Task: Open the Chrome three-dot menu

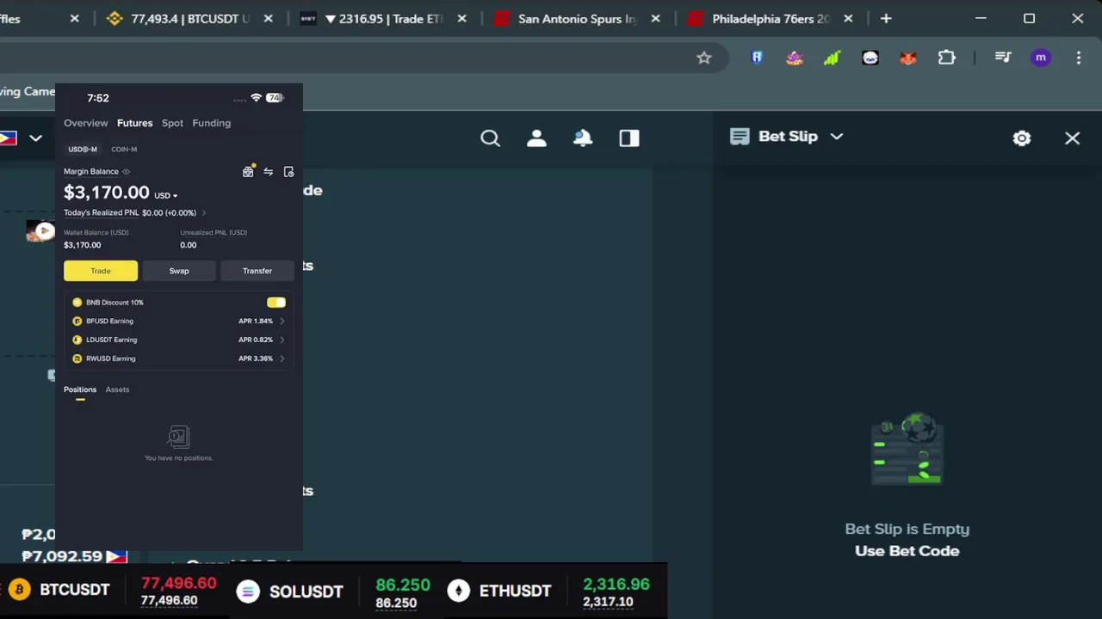Action: tap(1079, 58)
